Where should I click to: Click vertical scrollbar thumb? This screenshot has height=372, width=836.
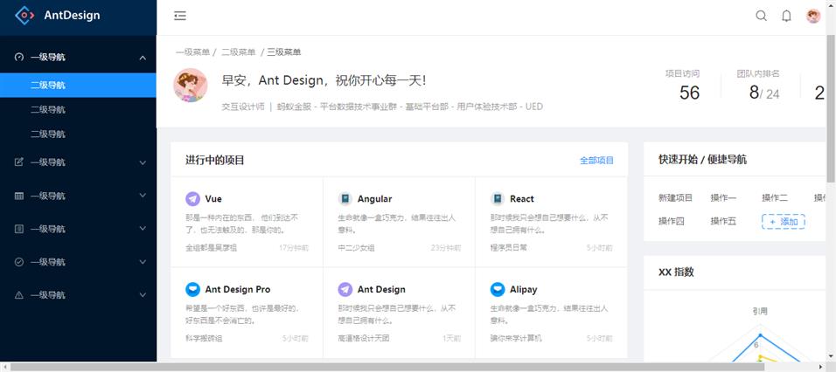point(832,110)
